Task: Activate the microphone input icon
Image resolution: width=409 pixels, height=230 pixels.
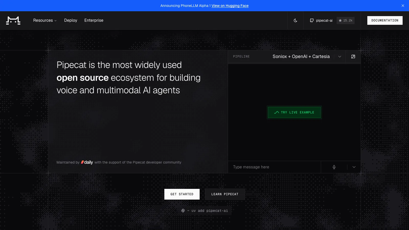Action: [334, 167]
